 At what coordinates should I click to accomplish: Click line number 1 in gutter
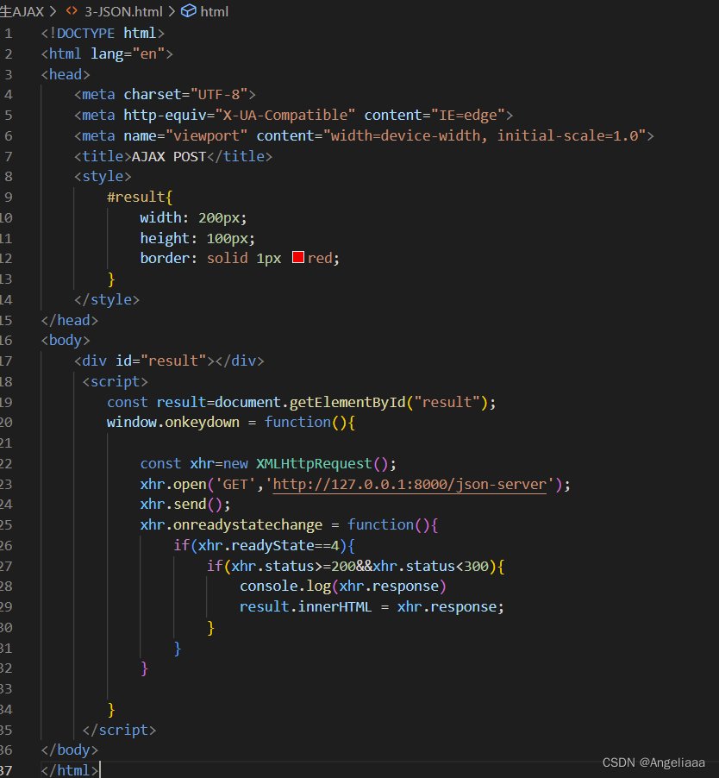[9, 34]
